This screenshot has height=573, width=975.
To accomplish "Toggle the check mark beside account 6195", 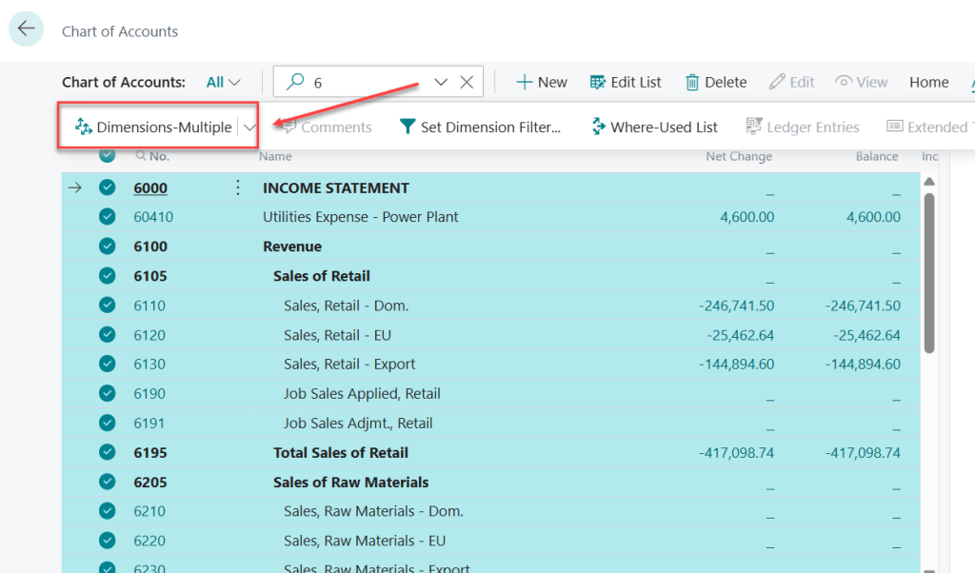I will 108,452.
